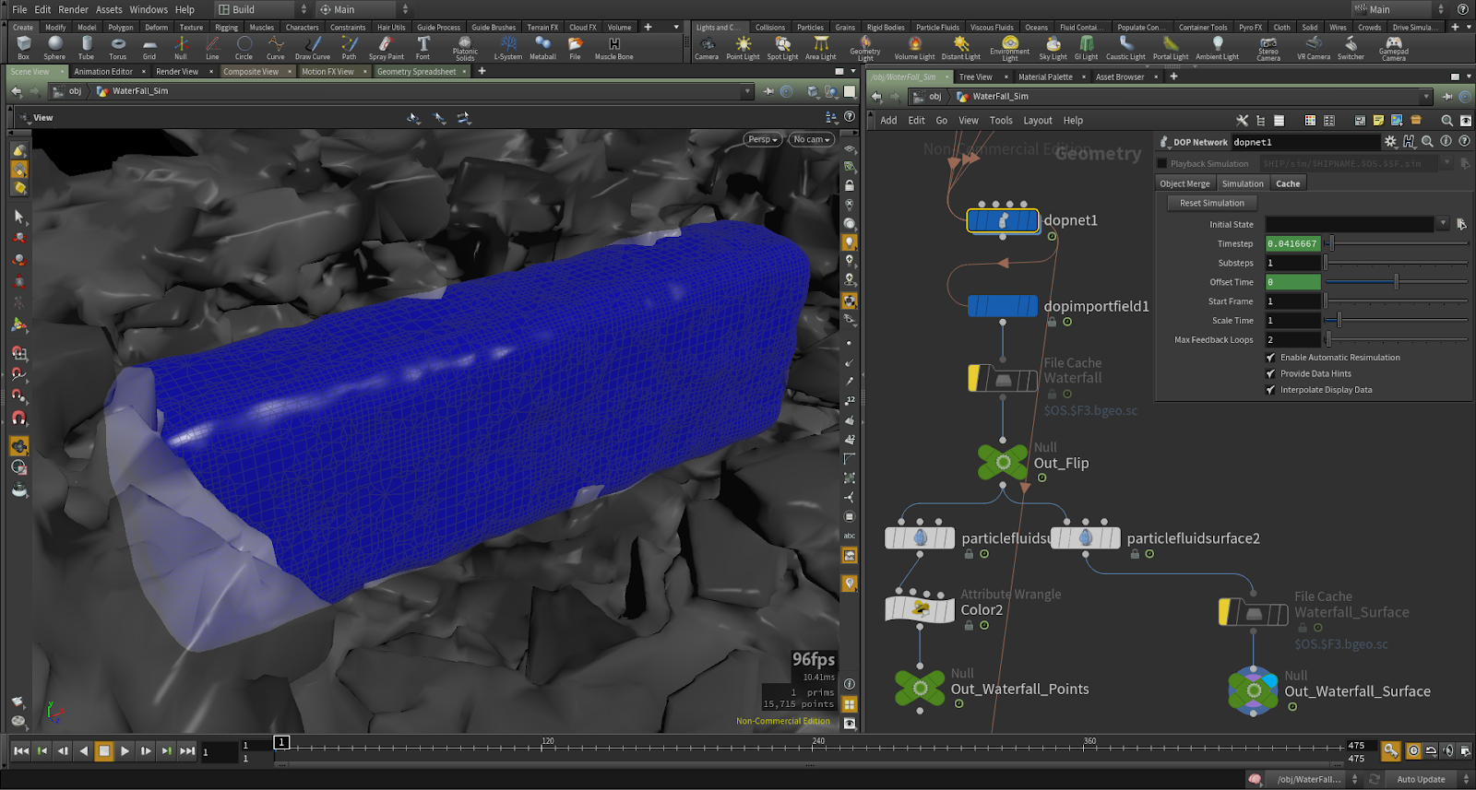Click the Out_Flip null node
This screenshot has height=790, width=1476.
pyautogui.click(x=1003, y=462)
